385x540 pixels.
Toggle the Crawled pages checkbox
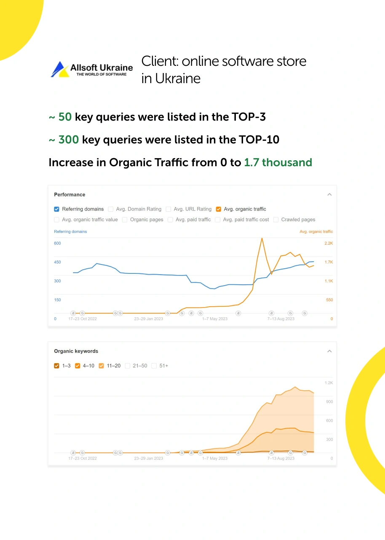276,219
